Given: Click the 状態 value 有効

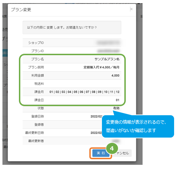Looking at the screenshot, I should pos(116,108).
